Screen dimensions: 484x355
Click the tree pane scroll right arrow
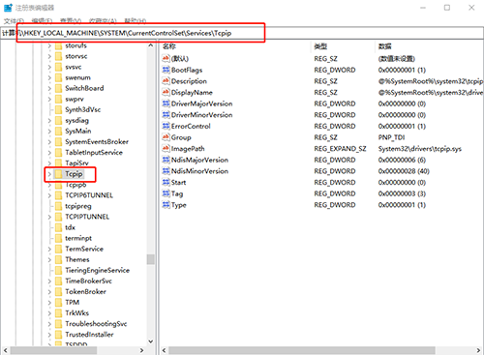(x=141, y=350)
